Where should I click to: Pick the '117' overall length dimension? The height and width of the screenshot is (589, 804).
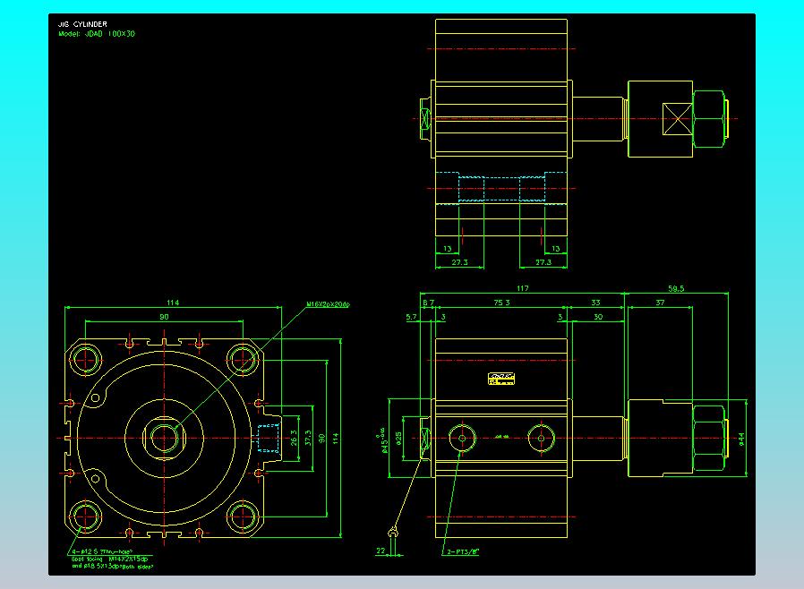pos(523,288)
